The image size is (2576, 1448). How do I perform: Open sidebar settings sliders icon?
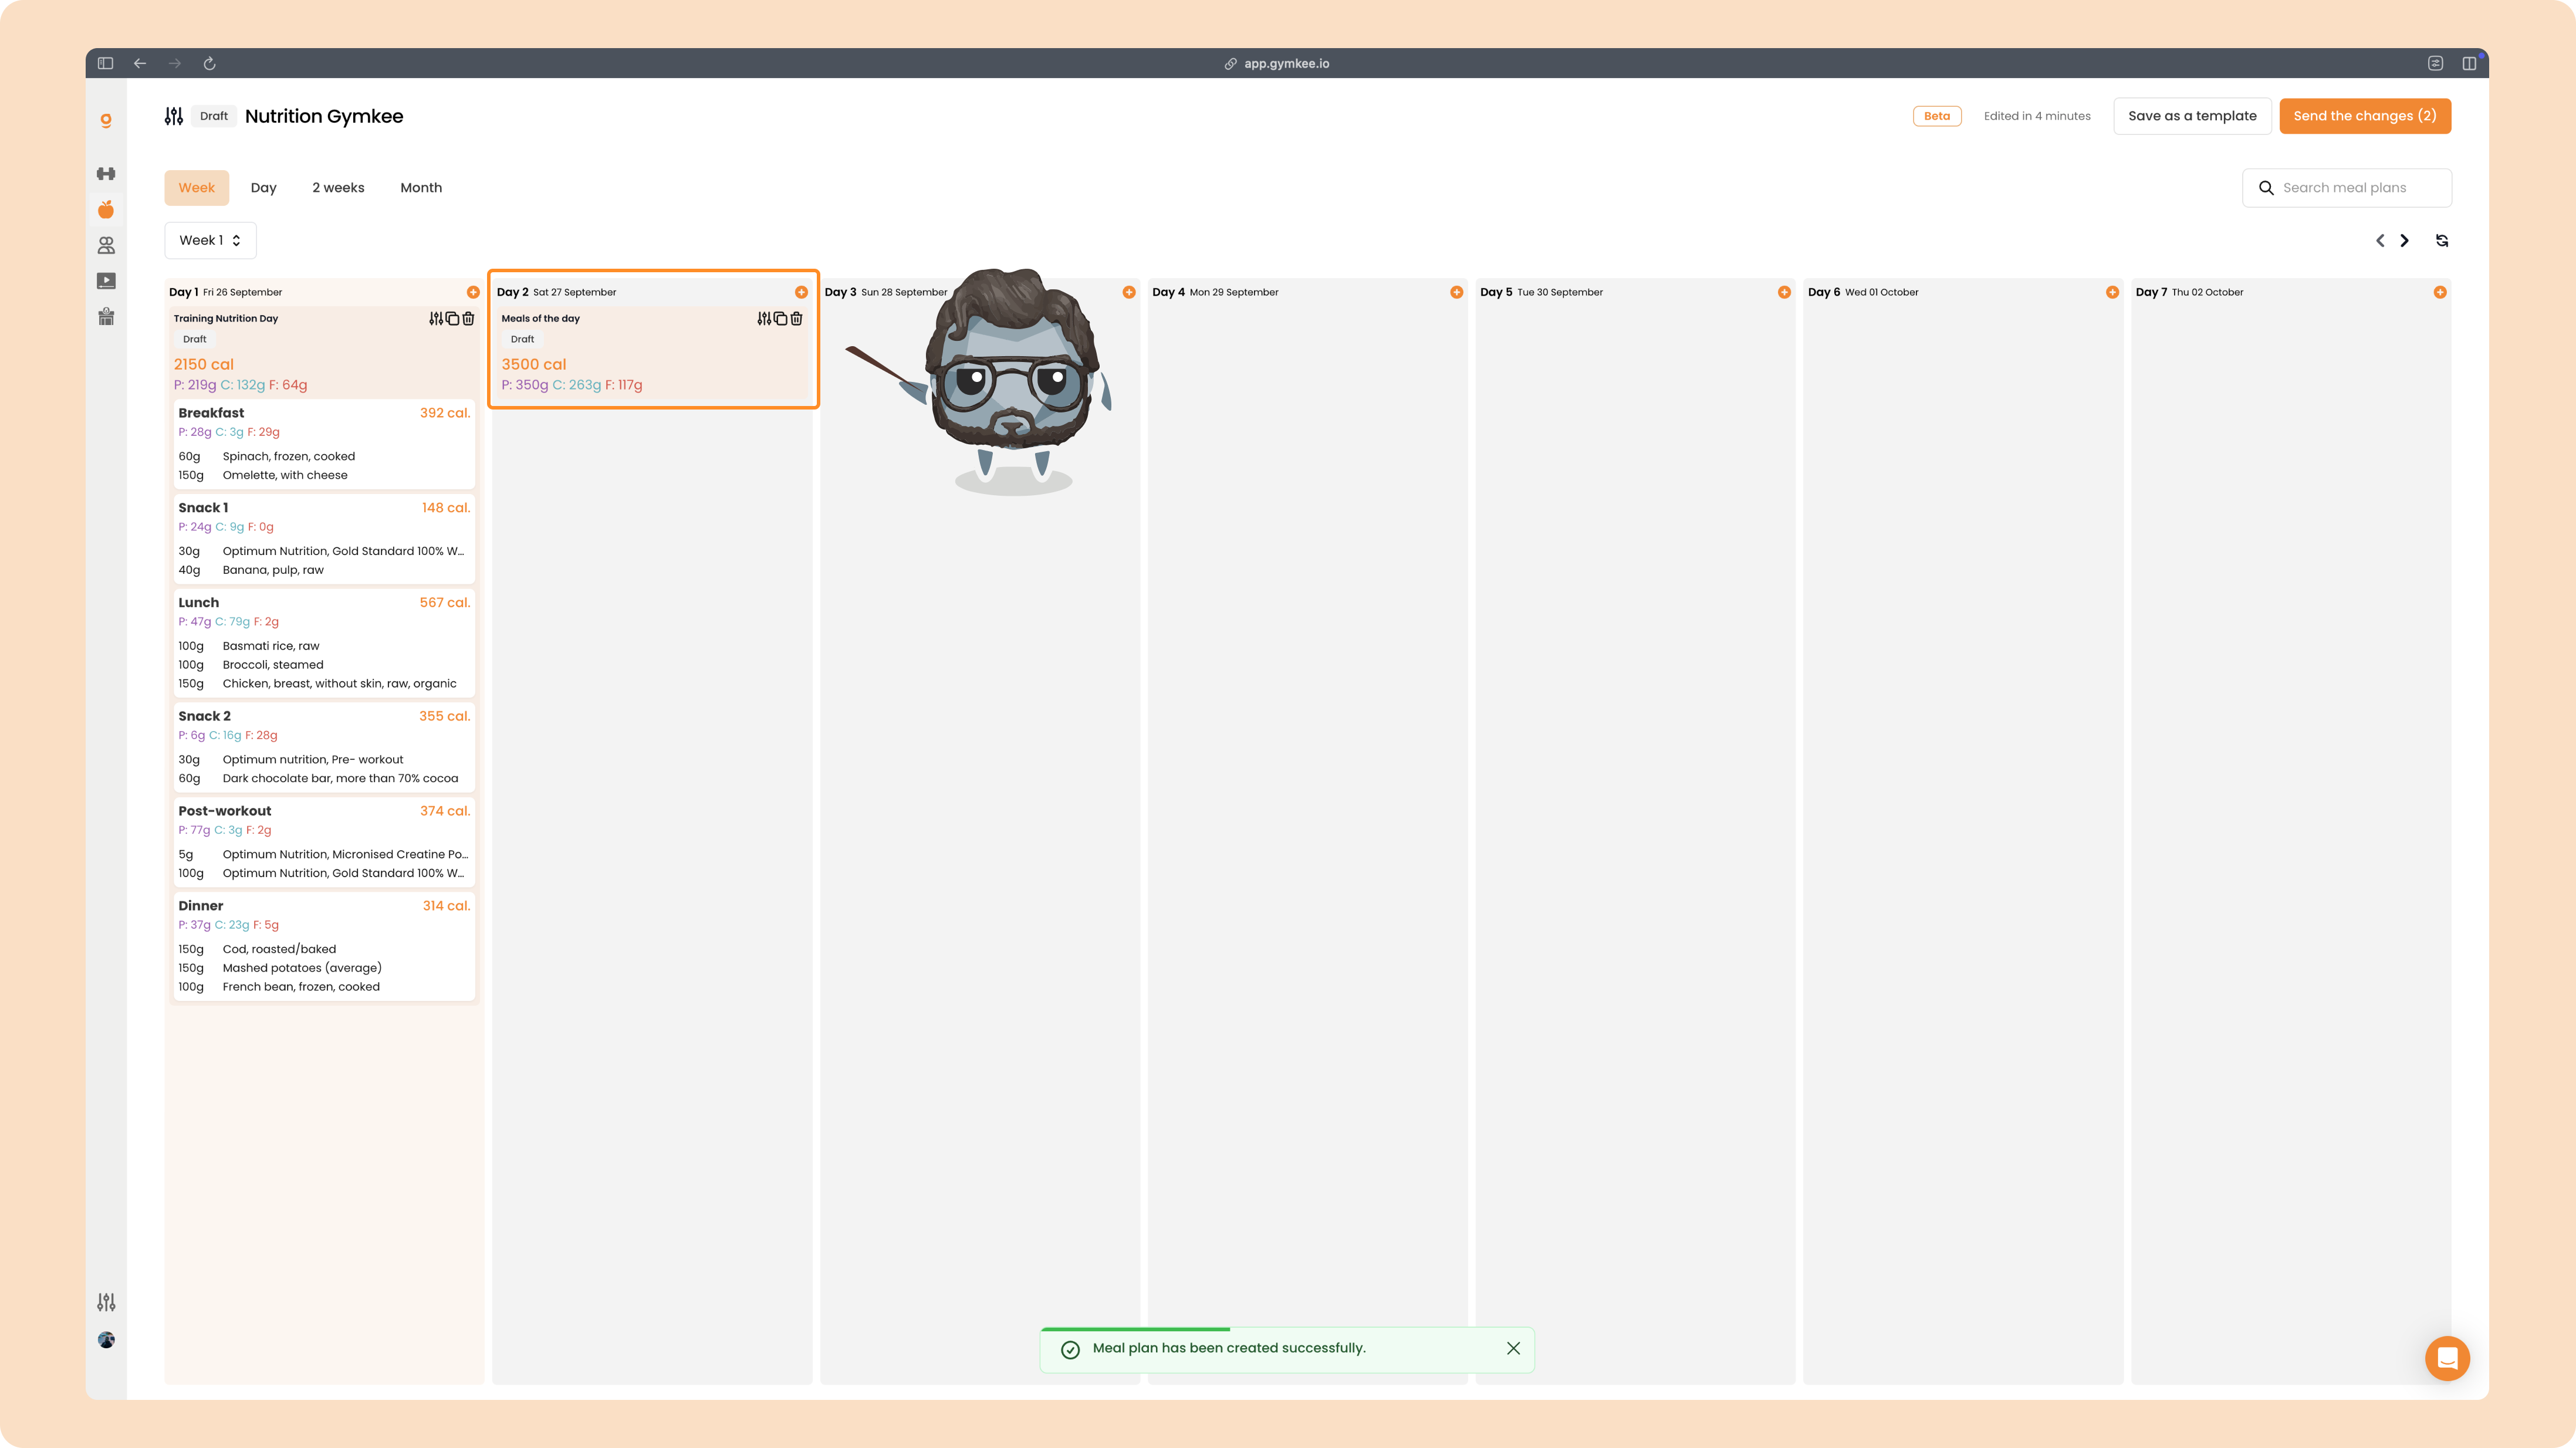106,1302
